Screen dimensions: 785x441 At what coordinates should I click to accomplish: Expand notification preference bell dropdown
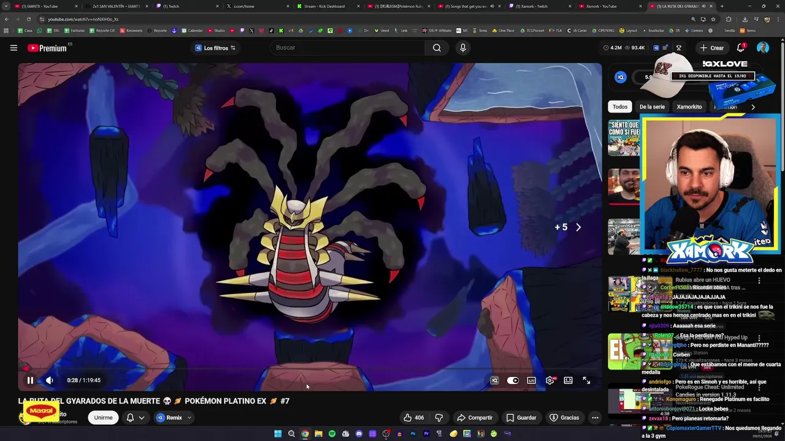135,418
